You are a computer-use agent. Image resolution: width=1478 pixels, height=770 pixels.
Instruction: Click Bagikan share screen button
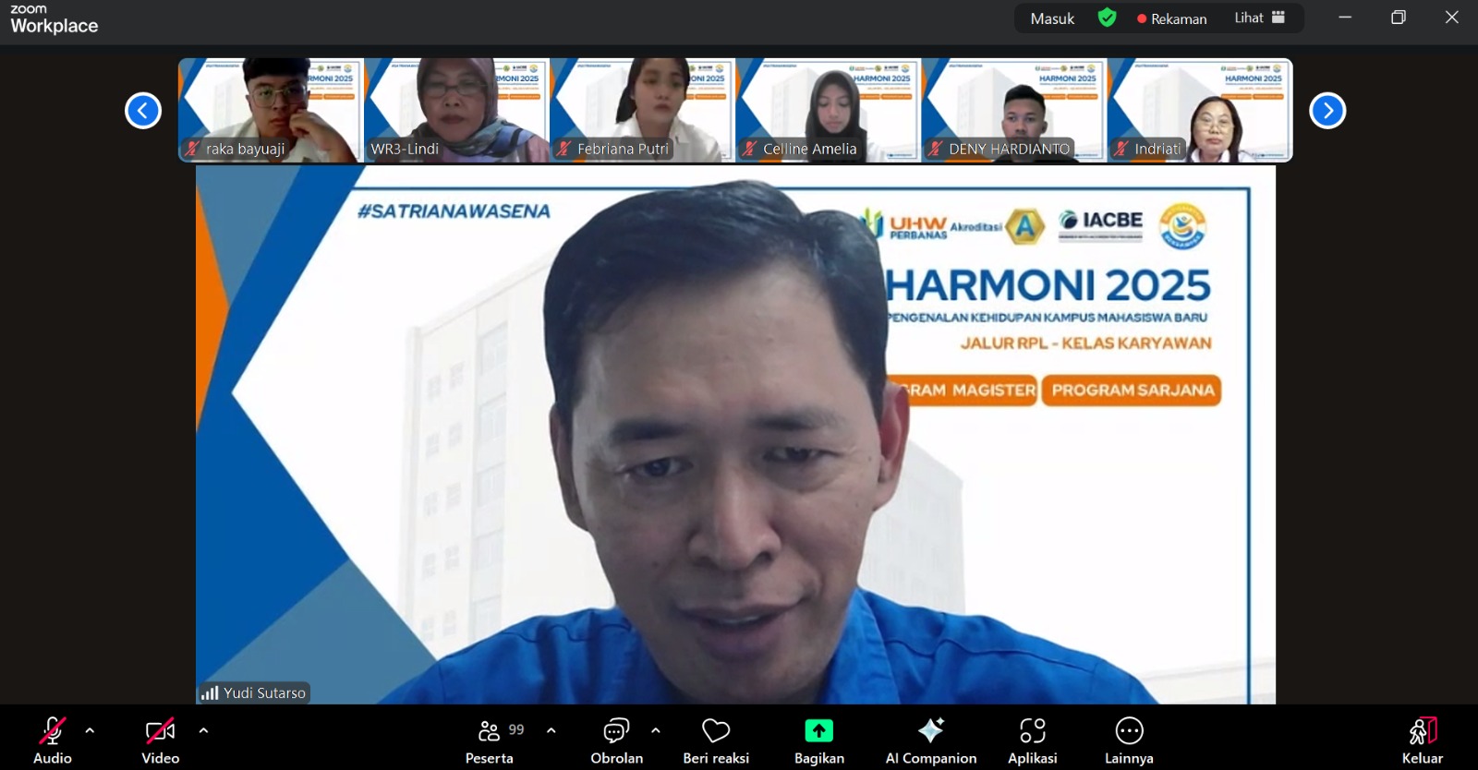[x=819, y=740]
